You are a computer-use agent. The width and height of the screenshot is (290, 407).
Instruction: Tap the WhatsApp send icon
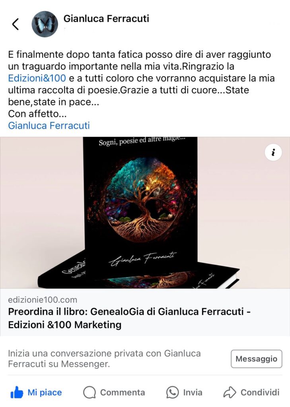coord(173,392)
